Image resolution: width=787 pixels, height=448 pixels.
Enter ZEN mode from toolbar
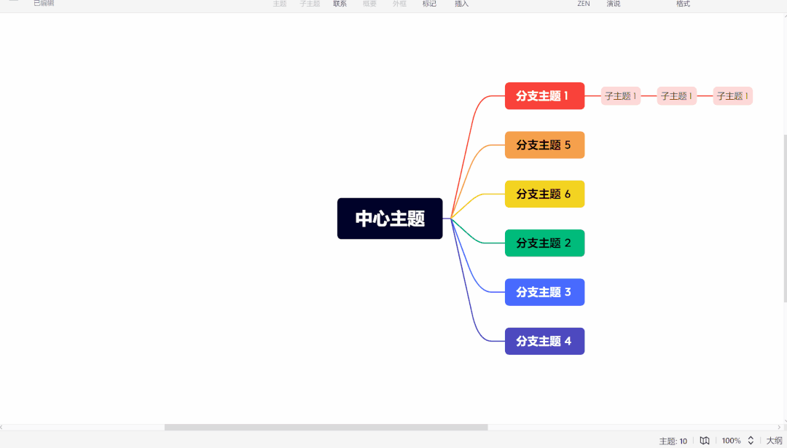coord(584,4)
